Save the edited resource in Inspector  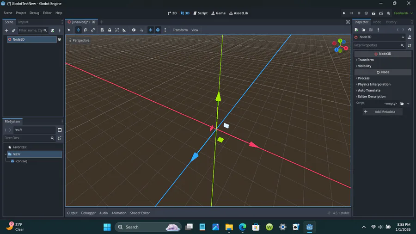point(371,30)
